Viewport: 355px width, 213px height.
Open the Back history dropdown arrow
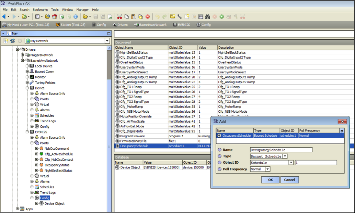(9, 17)
